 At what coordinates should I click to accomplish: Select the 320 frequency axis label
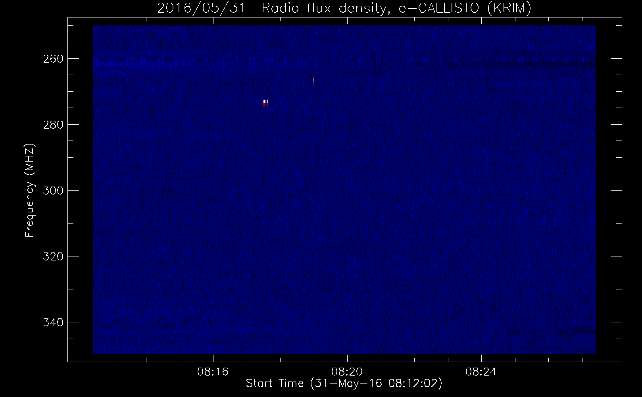pyautogui.click(x=52, y=256)
